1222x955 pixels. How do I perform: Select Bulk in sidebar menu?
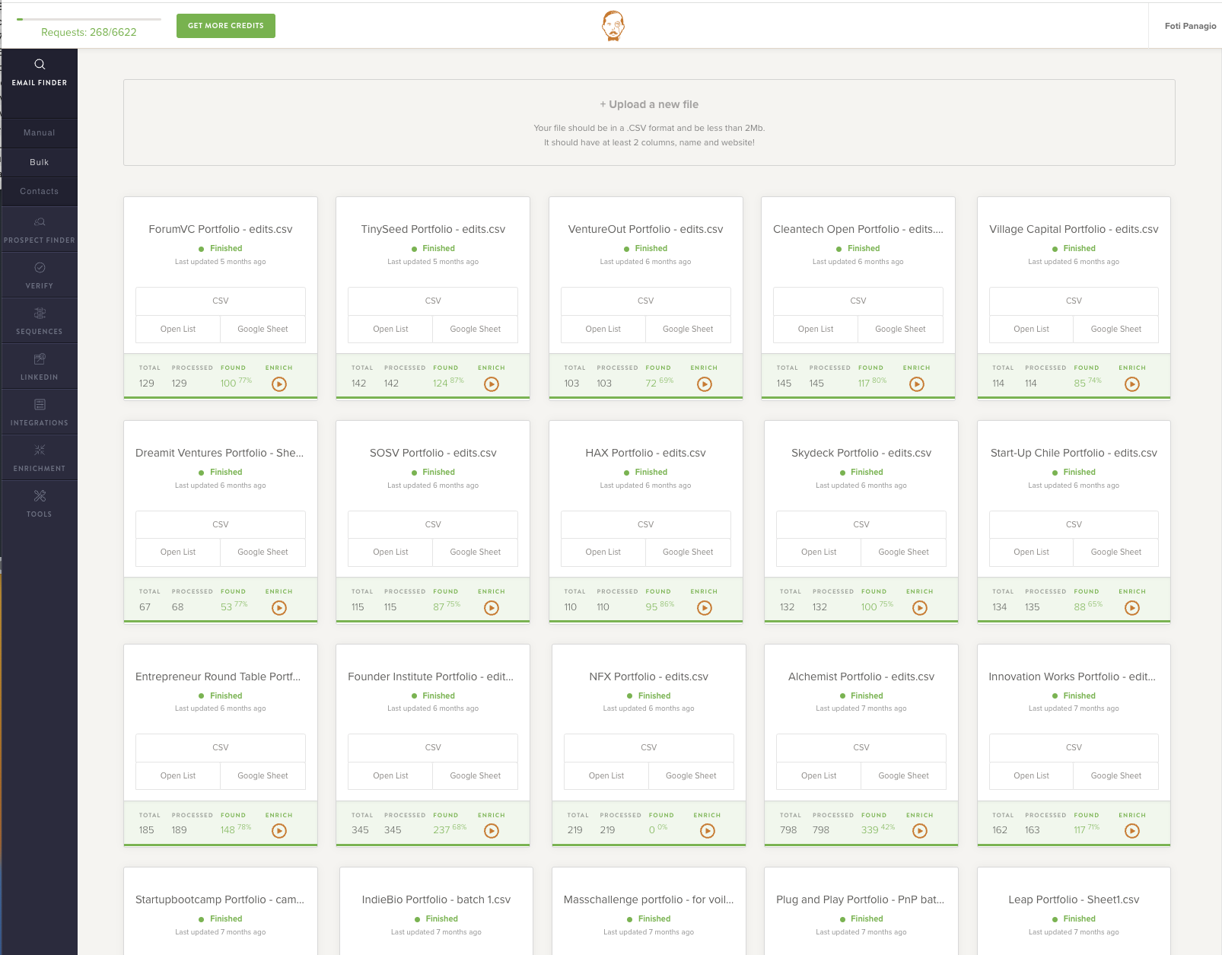click(x=40, y=162)
